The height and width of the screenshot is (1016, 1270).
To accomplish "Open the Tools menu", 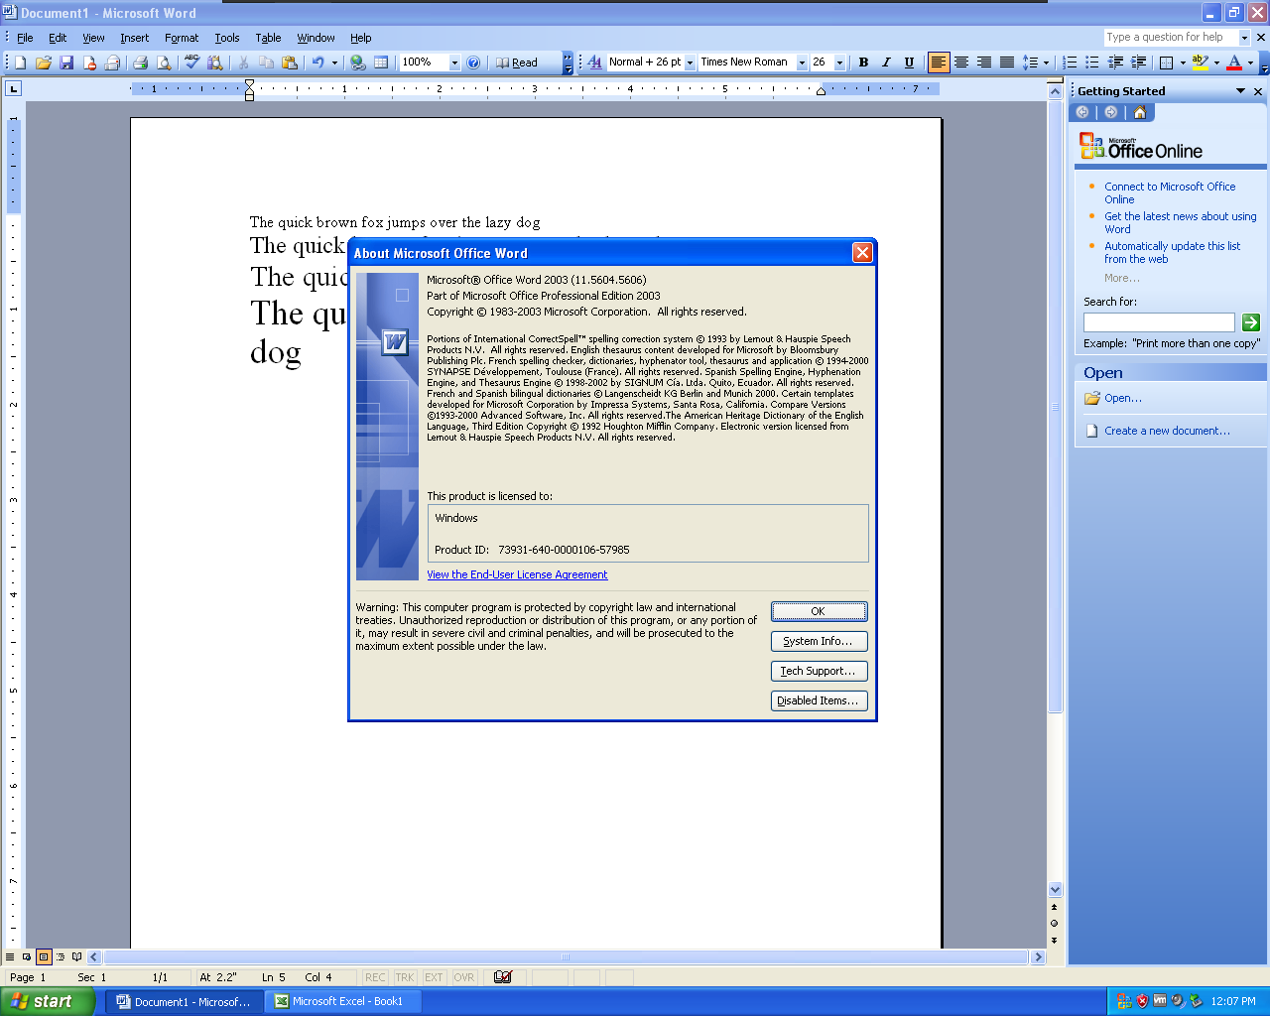I will point(226,38).
